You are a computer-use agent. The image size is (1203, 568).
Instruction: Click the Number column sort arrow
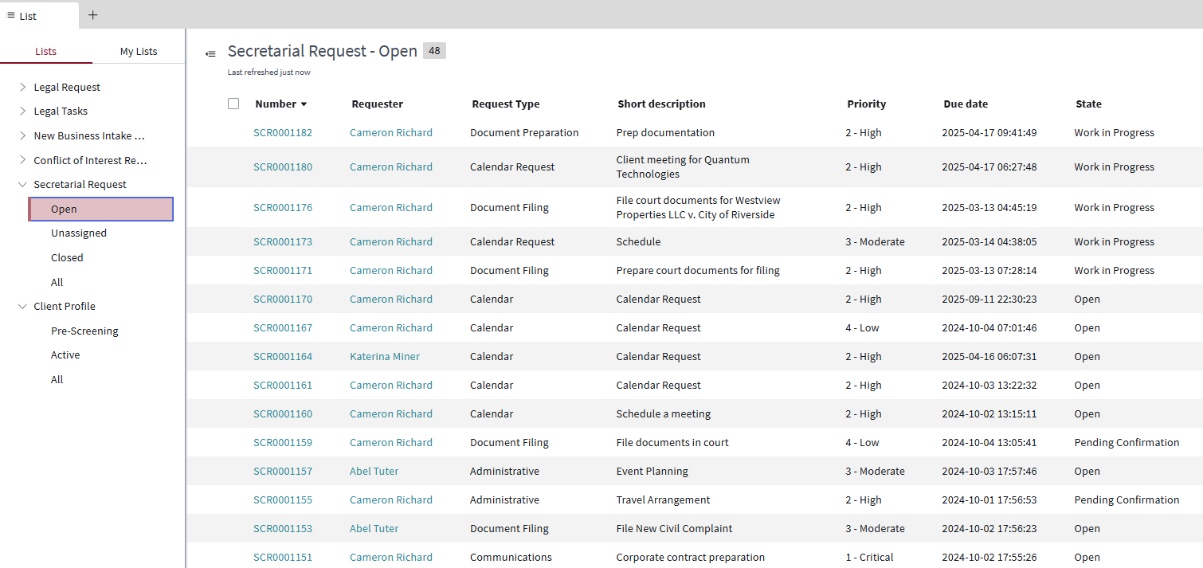[304, 104]
